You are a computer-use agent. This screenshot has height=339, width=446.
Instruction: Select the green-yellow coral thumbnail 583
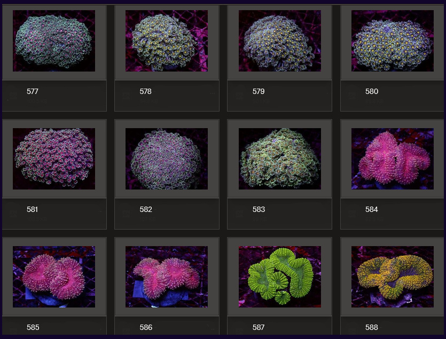click(280, 159)
